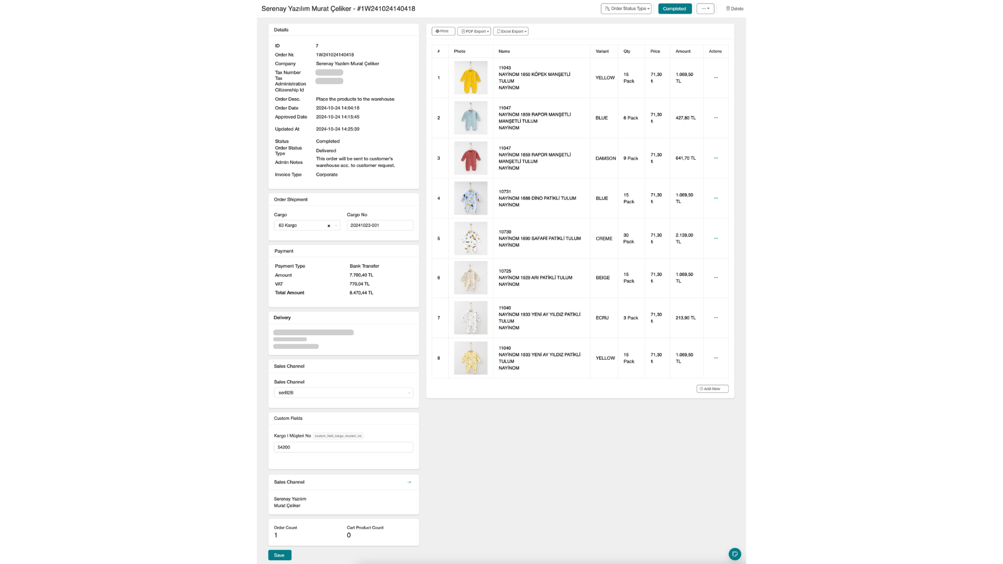Screen dimensions: 1003x564
Task: Open actions menu for row 1 yellow tulum
Action: [x=716, y=78]
